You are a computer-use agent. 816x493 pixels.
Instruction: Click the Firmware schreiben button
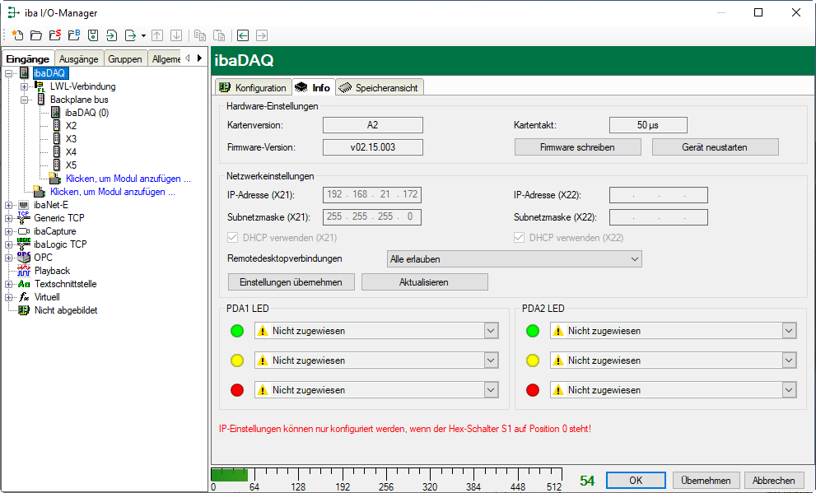577,147
